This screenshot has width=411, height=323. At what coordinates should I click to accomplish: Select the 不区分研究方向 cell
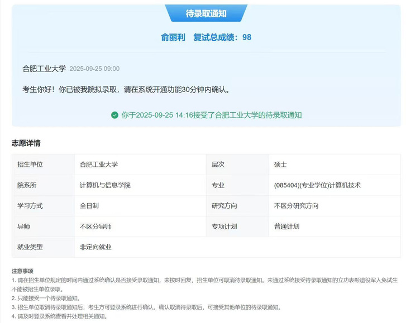click(x=296, y=206)
